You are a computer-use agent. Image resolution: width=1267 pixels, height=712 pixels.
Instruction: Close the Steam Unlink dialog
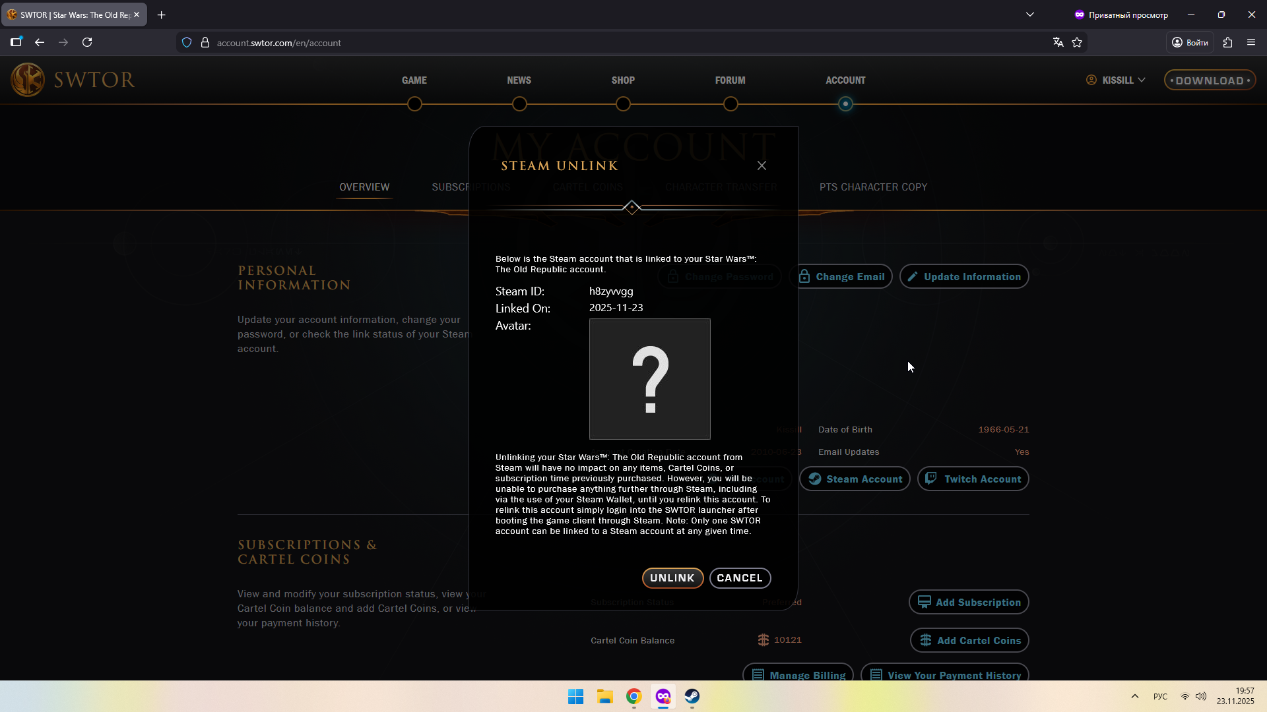tap(762, 165)
